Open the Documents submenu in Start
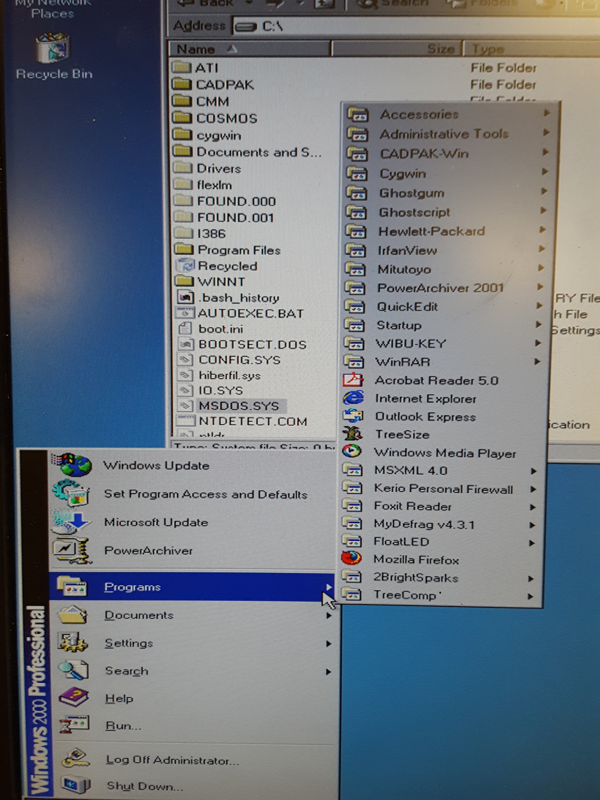 pos(192,615)
